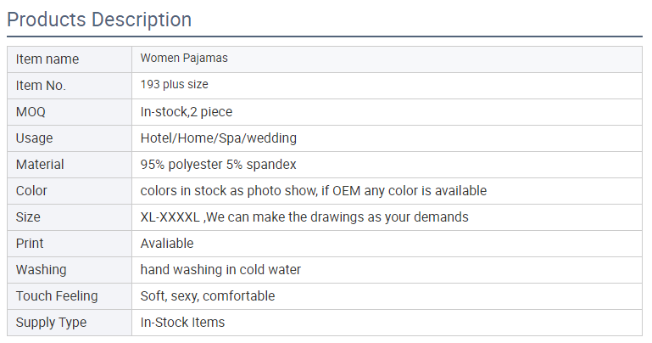
Task: Click hand washing in cold water text
Action: (220, 270)
